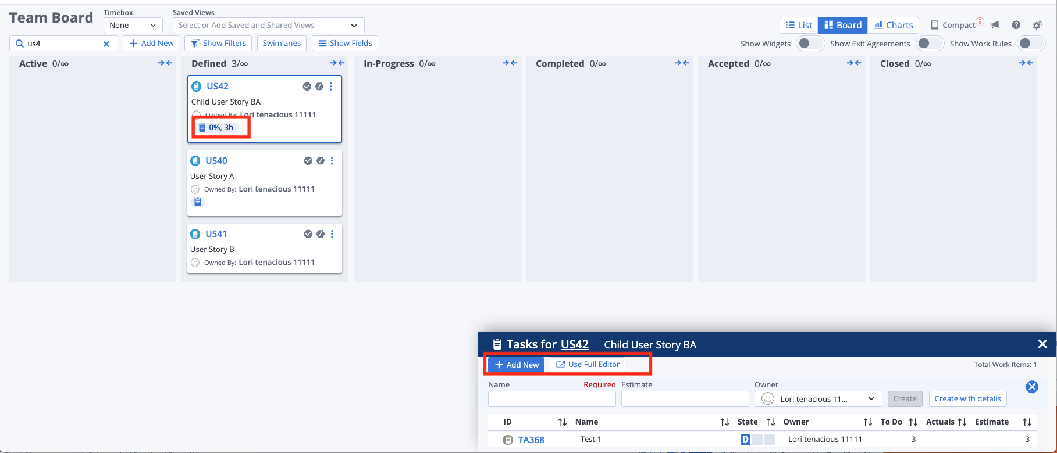Enable the Show Widgets toggle

tap(810, 44)
